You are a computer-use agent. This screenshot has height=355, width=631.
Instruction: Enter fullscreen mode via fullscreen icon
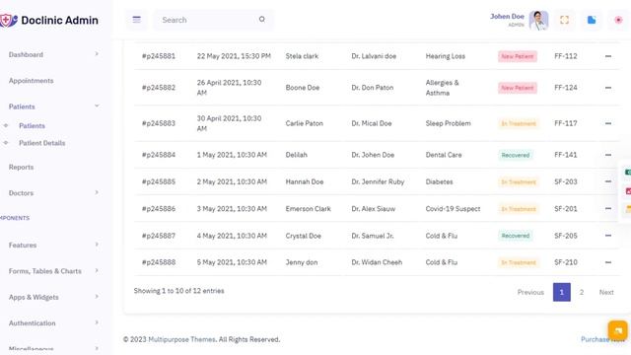[564, 20]
